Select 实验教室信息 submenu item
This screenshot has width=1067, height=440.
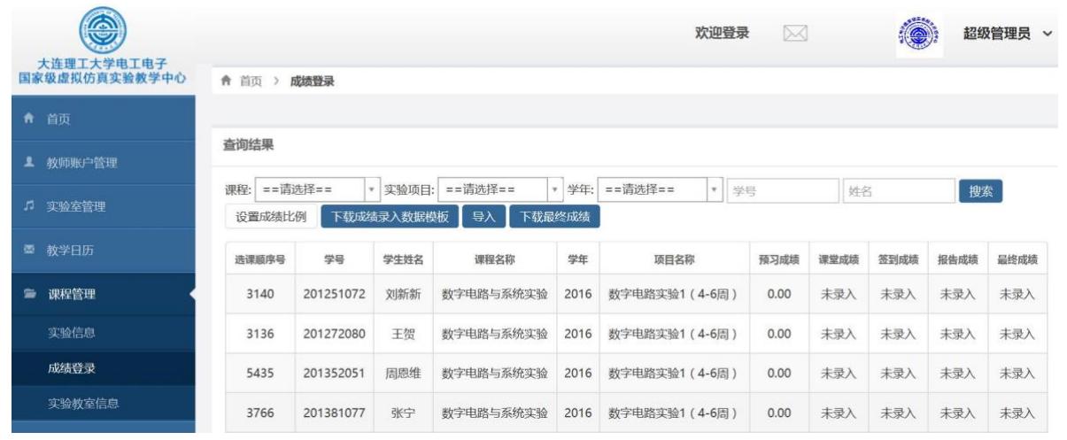pos(82,404)
